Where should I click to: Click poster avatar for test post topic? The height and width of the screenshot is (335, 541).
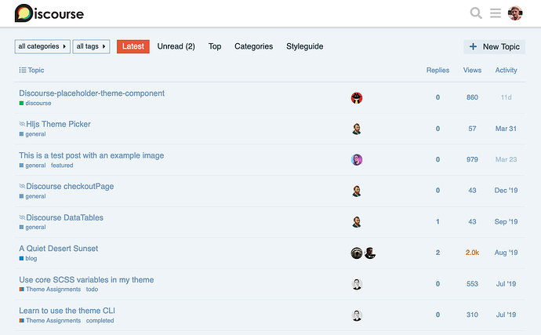pos(357,160)
